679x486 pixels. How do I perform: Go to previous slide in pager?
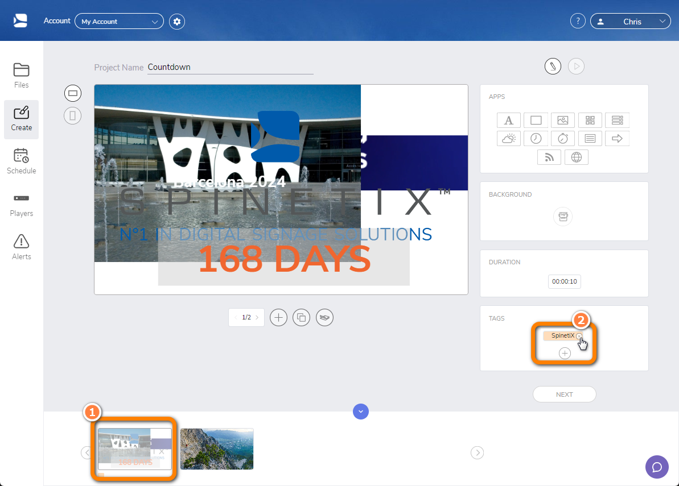(236, 317)
